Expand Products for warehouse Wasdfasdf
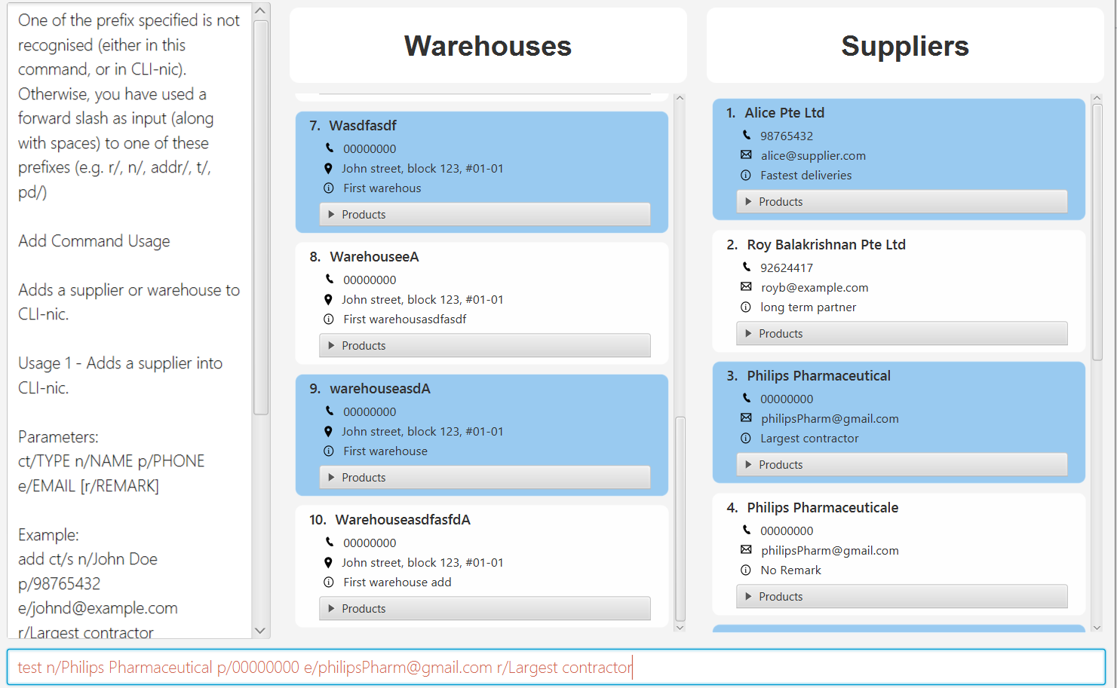This screenshot has height=688, width=1117. (x=485, y=214)
